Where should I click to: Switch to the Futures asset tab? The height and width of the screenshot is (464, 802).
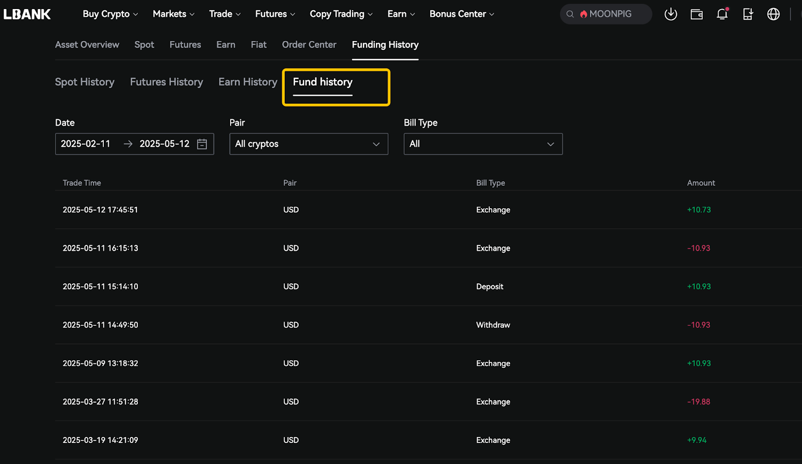pos(185,45)
